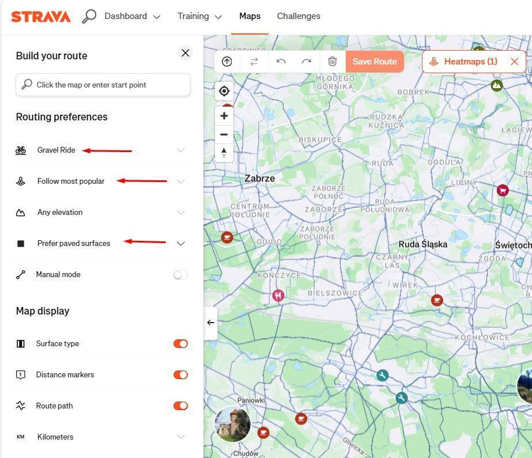
Task: Open the Training menu
Action: click(199, 16)
